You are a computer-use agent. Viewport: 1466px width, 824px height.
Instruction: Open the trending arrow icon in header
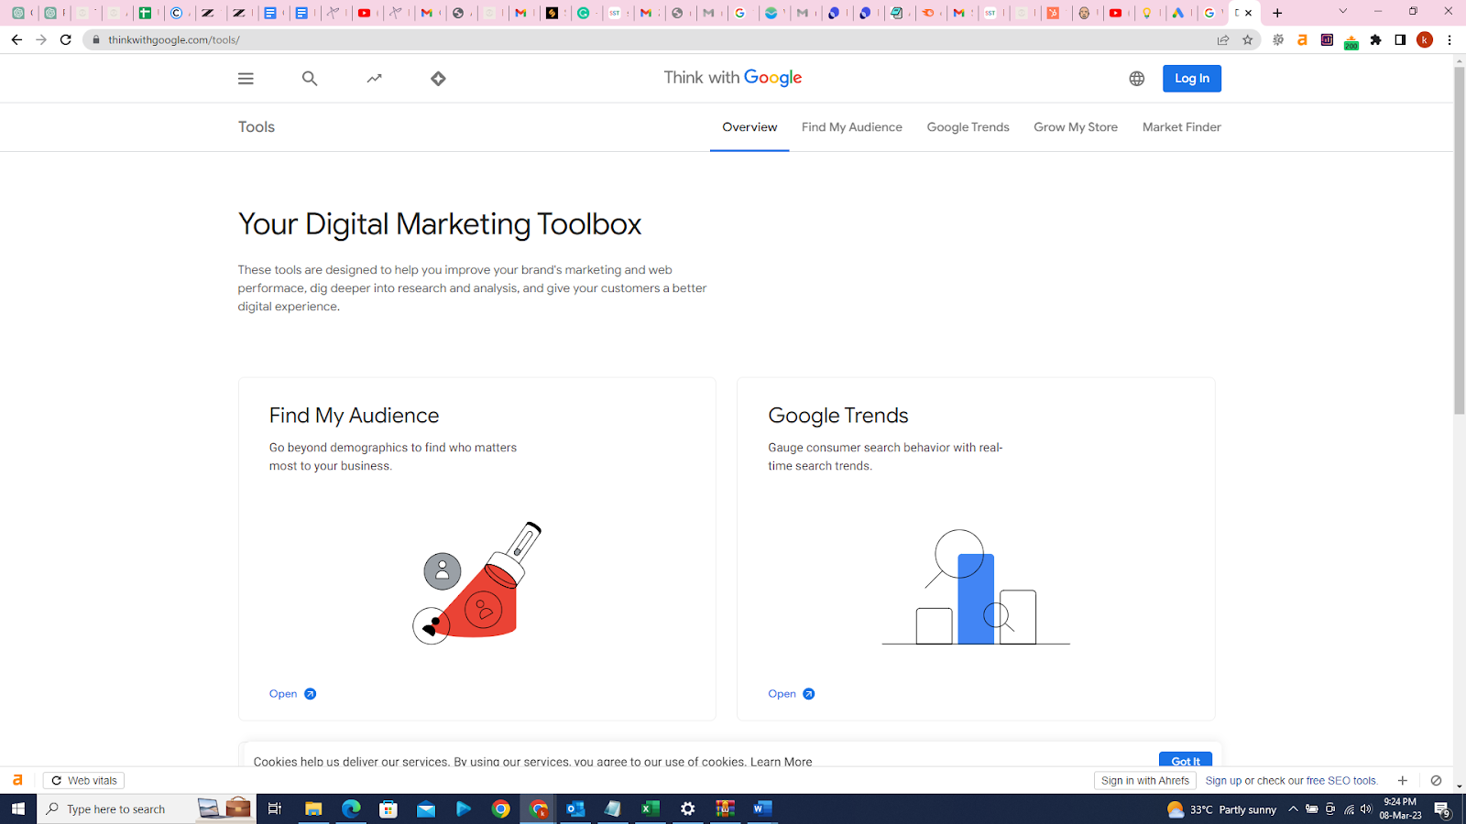pyautogui.click(x=374, y=79)
